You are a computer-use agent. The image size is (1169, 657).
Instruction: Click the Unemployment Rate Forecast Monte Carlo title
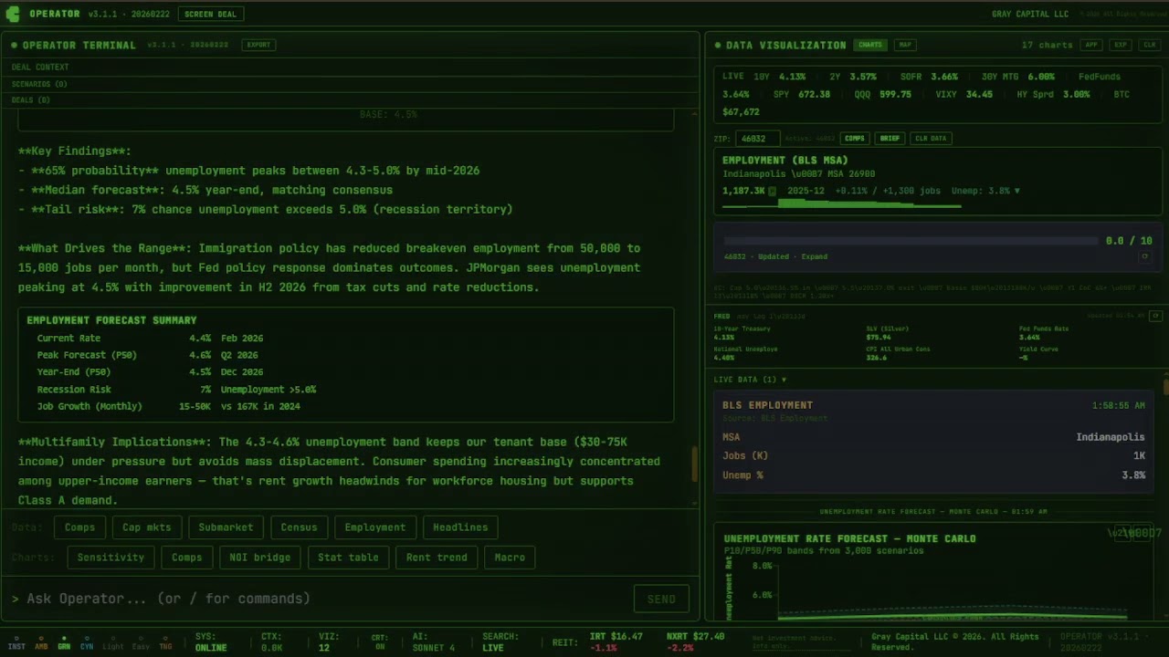coord(849,538)
